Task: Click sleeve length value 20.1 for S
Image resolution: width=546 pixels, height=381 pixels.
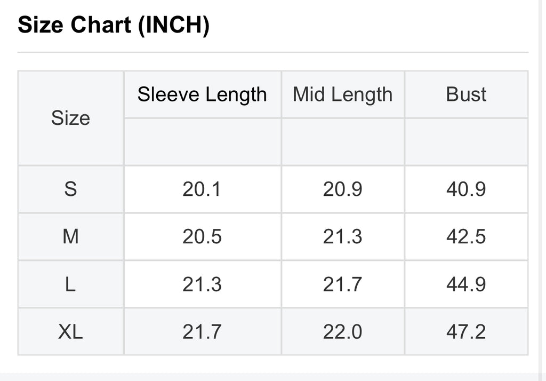Action: point(202,189)
